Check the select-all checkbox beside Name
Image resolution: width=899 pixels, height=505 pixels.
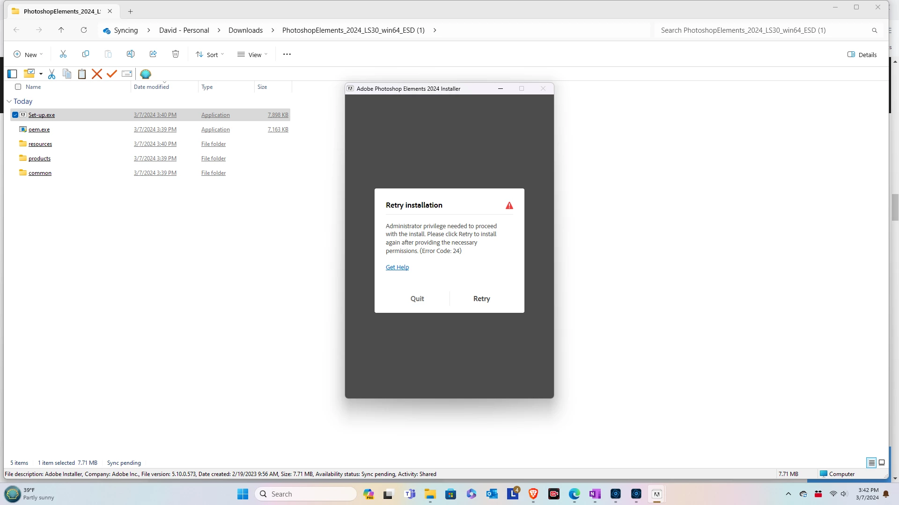[x=18, y=87]
